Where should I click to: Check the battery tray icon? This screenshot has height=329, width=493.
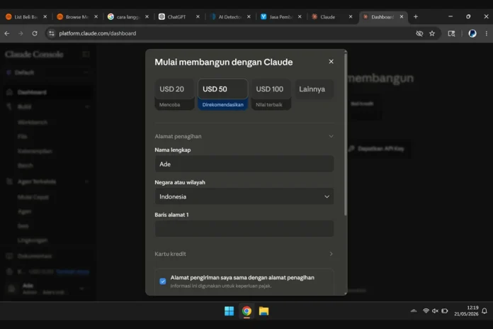(x=445, y=311)
